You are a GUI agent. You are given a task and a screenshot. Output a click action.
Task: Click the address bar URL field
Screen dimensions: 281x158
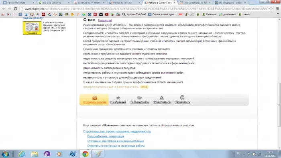pyautogui.click(x=145, y=9)
